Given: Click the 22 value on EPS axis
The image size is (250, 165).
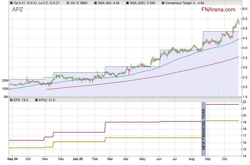Looking at the screenshot, I should [x=244, y=102].
